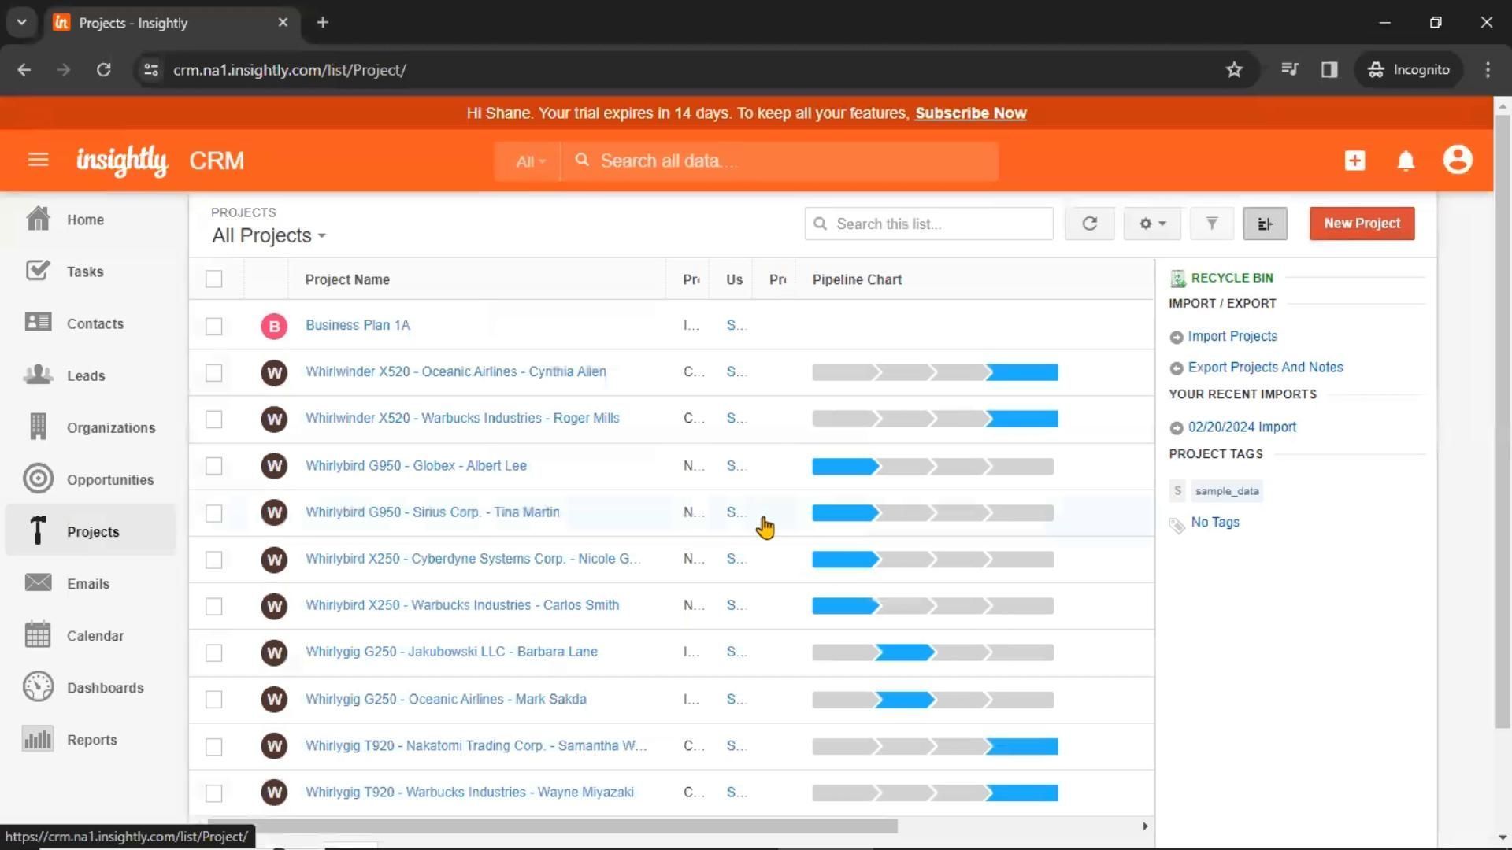
Task: Open the notifications bell
Action: tap(1406, 161)
